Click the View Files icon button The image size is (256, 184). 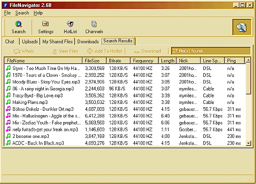(x=54, y=52)
